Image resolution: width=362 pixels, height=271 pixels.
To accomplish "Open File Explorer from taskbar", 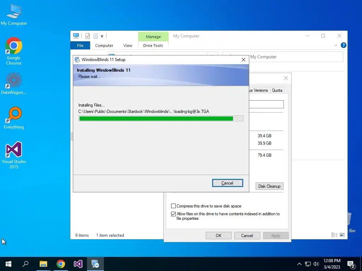I will click(43, 264).
